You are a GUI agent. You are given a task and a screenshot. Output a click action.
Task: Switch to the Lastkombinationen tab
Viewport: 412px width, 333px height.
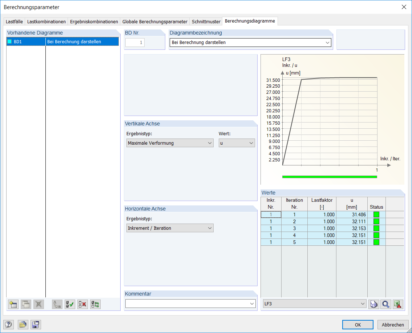(46, 21)
